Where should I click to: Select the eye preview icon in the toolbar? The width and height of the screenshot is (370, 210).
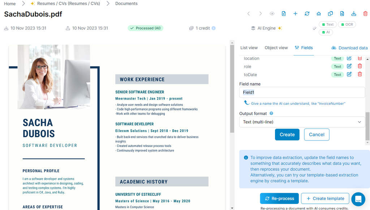click(x=271, y=13)
